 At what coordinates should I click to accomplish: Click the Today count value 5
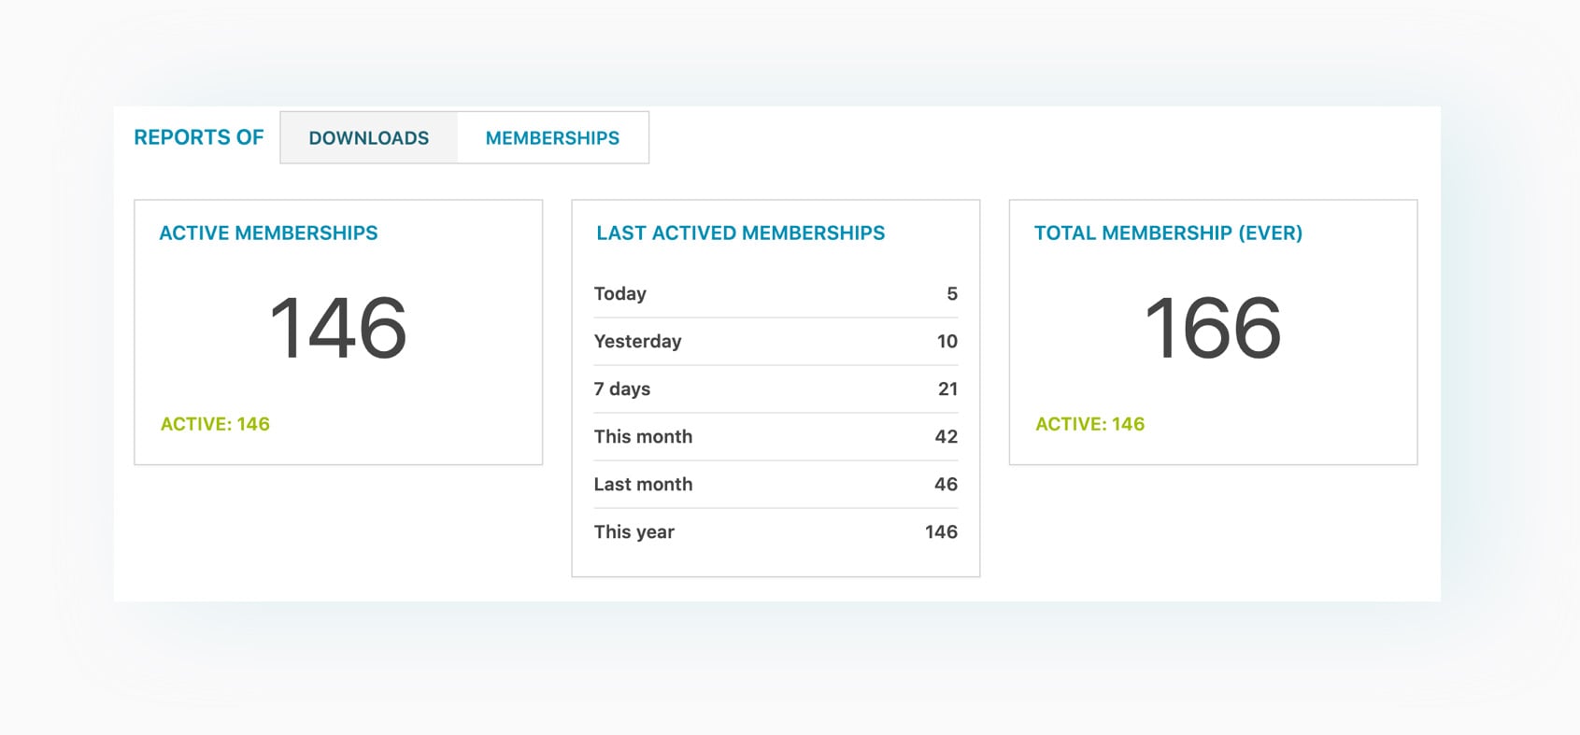[952, 294]
